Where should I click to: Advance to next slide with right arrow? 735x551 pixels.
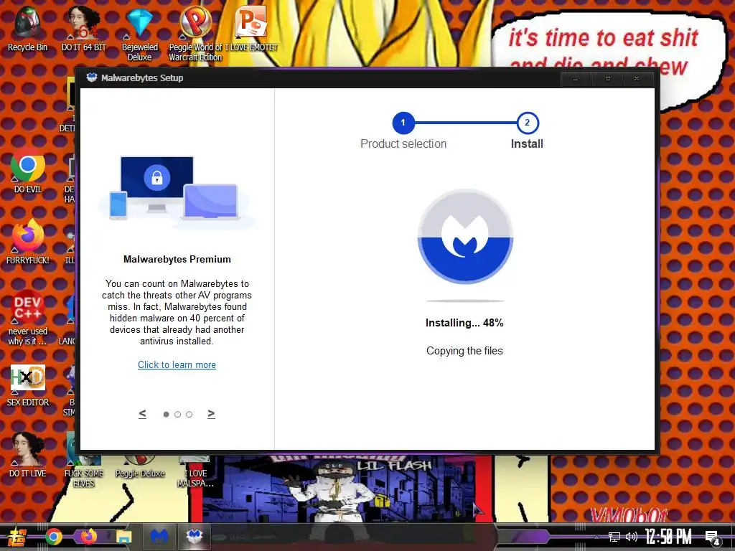212,414
